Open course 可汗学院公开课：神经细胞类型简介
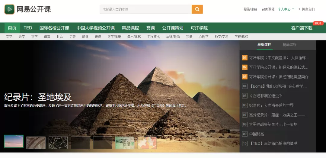Viewport: 326px width, 158px height. tap(279, 77)
